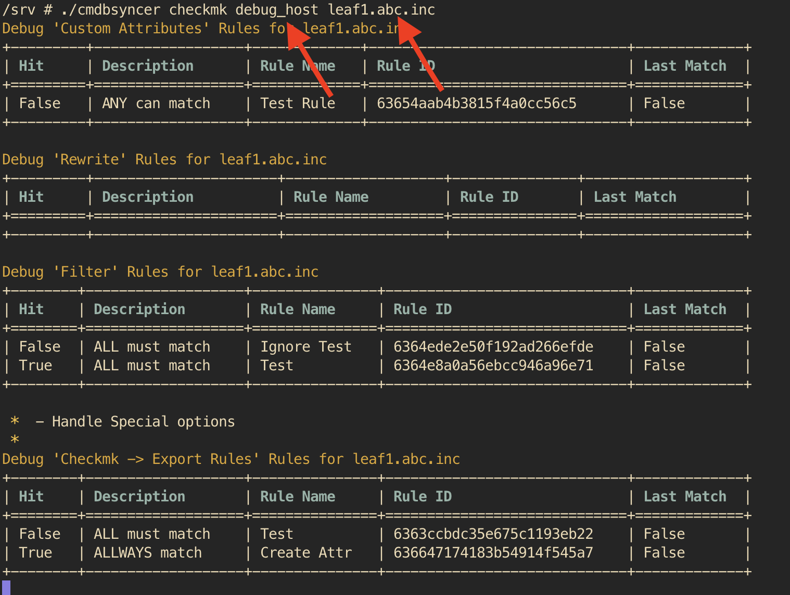
Task: Click the 'Handle Special options' text
Action: [x=143, y=421]
